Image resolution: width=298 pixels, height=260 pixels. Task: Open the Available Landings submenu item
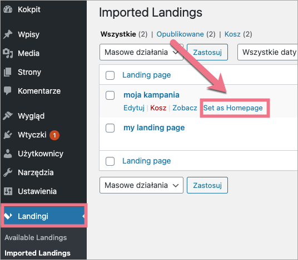point(36,237)
